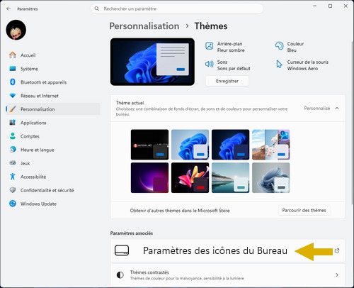Screen dimensions: 354x288
Task: Open Réseau et Internet settings
Action: (53, 96)
